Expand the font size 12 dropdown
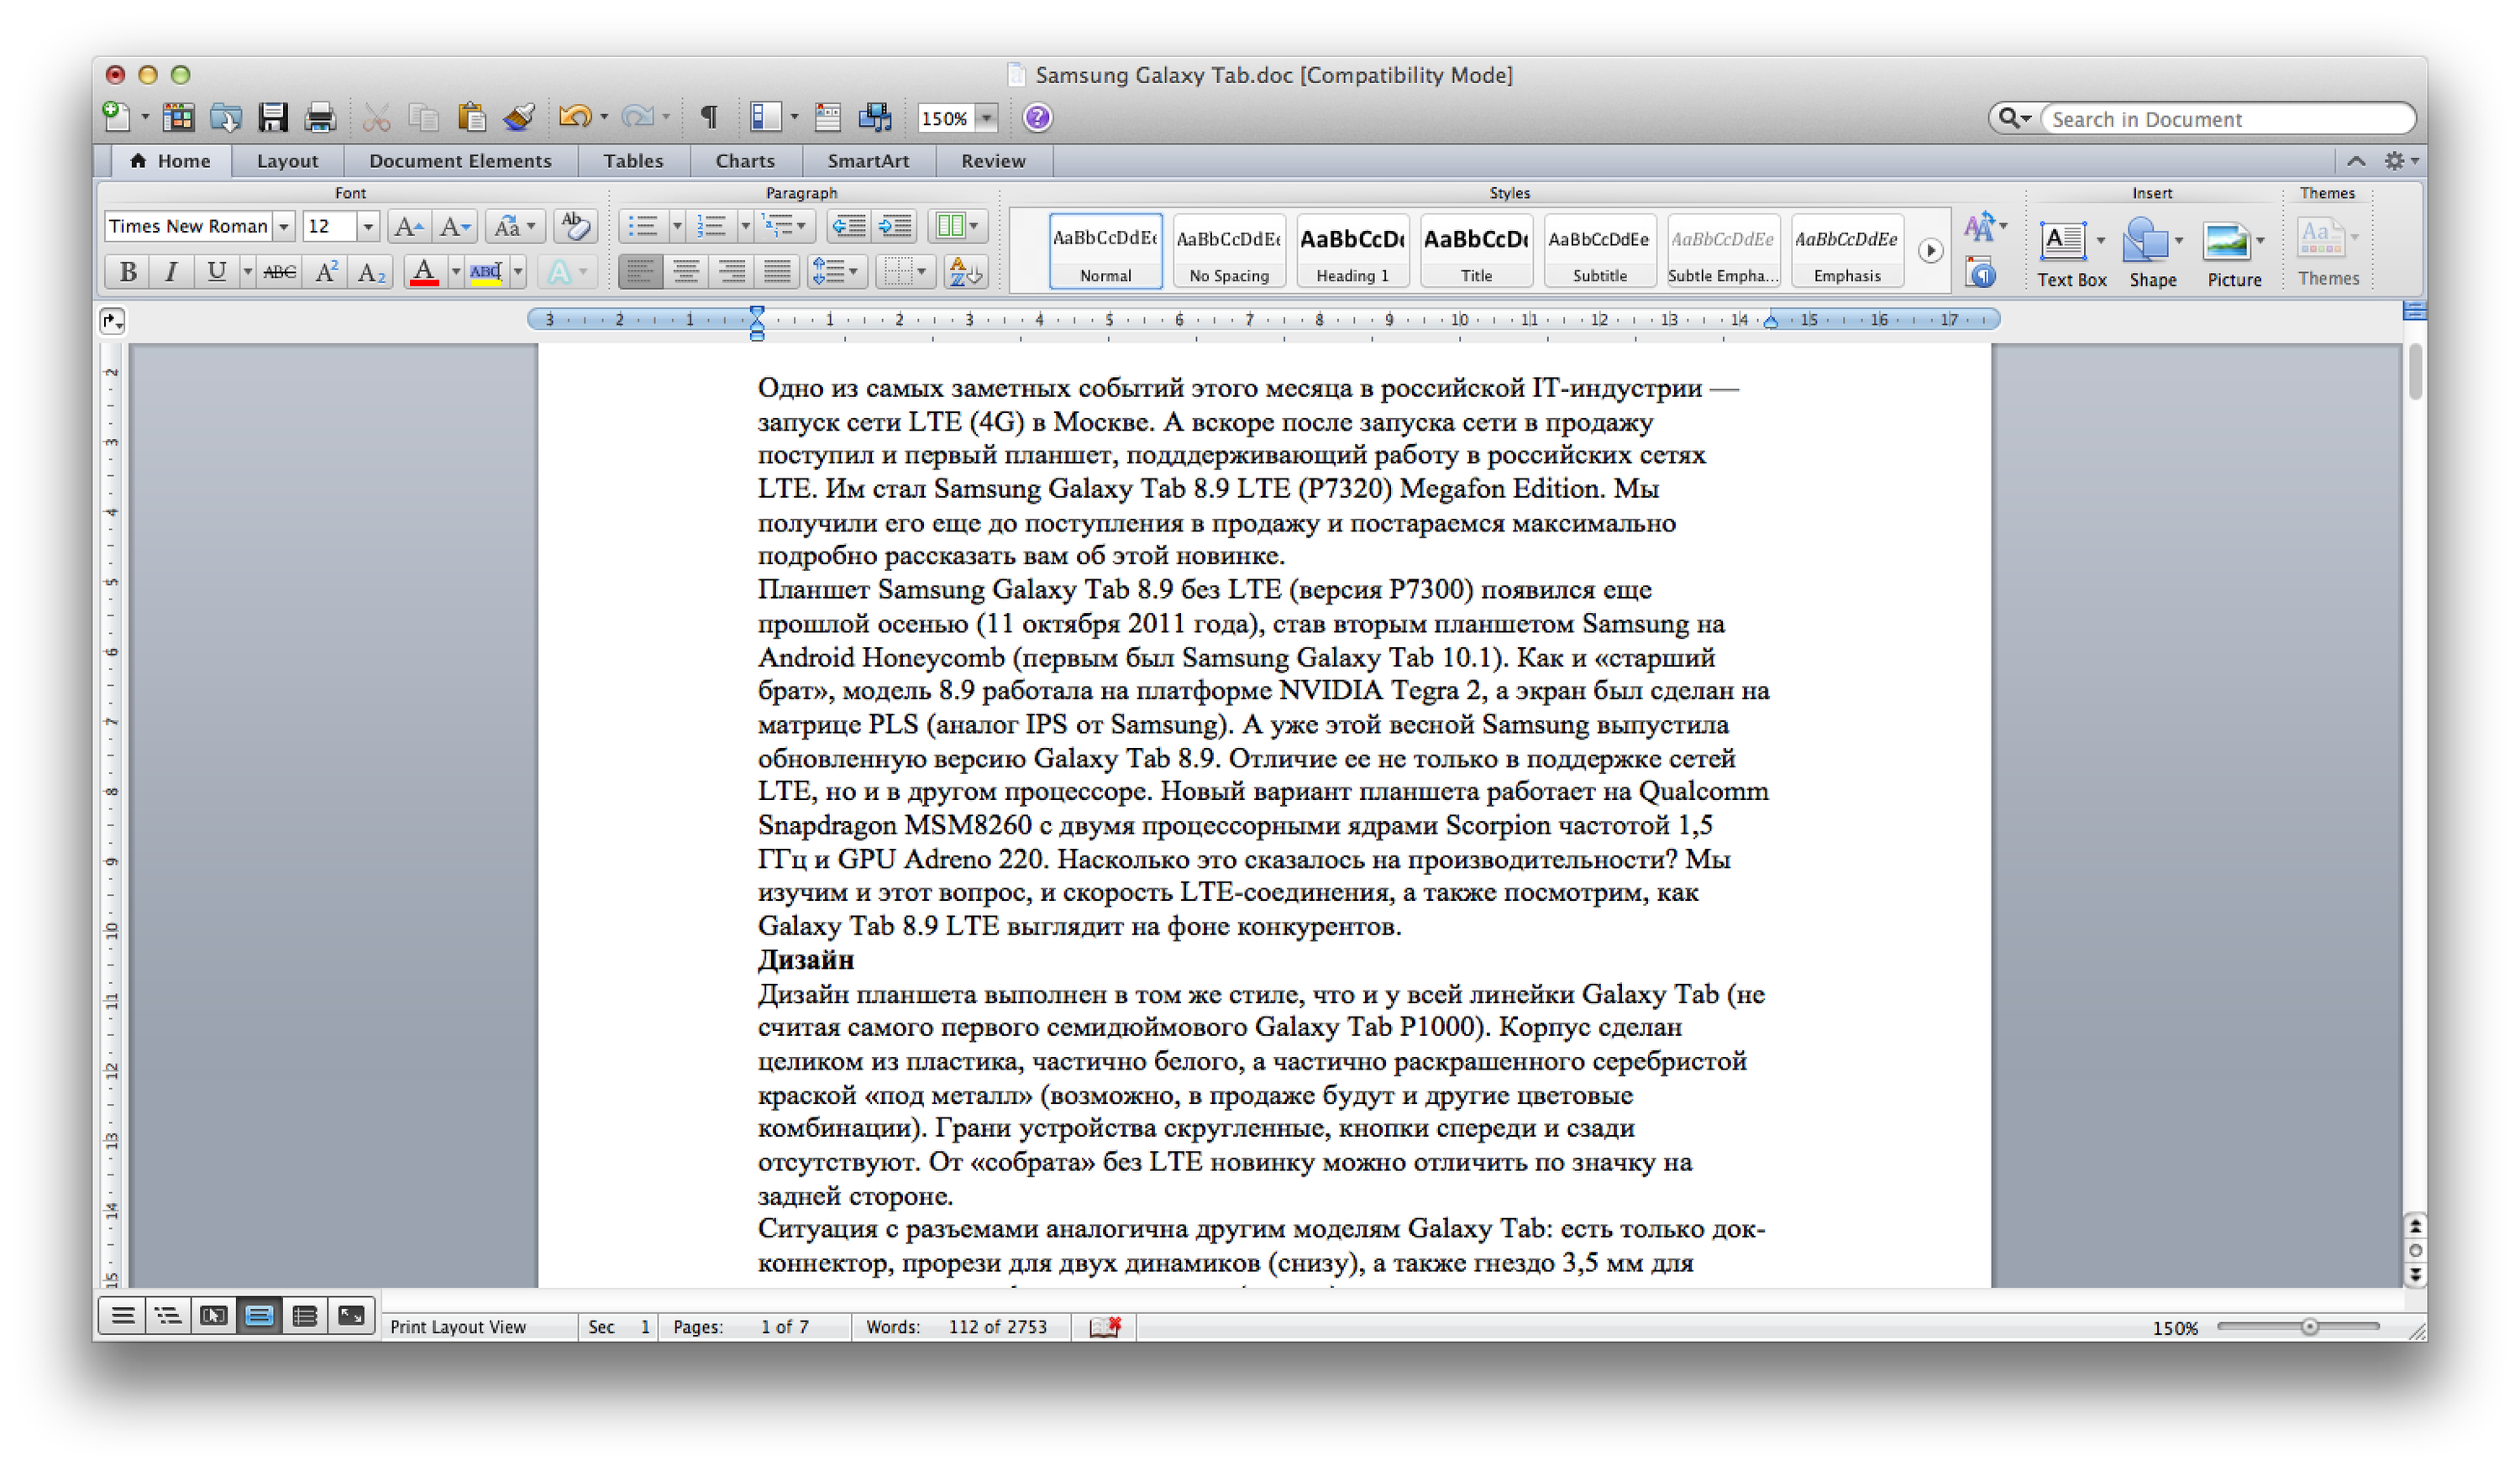Image resolution: width=2520 pixels, height=1470 pixels. click(x=367, y=227)
